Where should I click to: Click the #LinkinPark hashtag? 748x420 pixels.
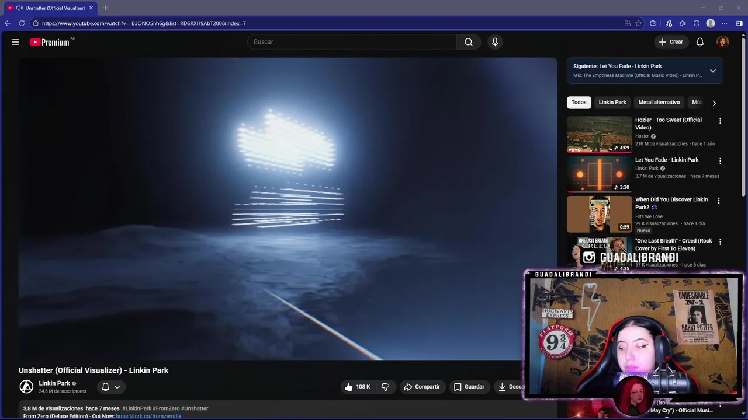click(137, 408)
